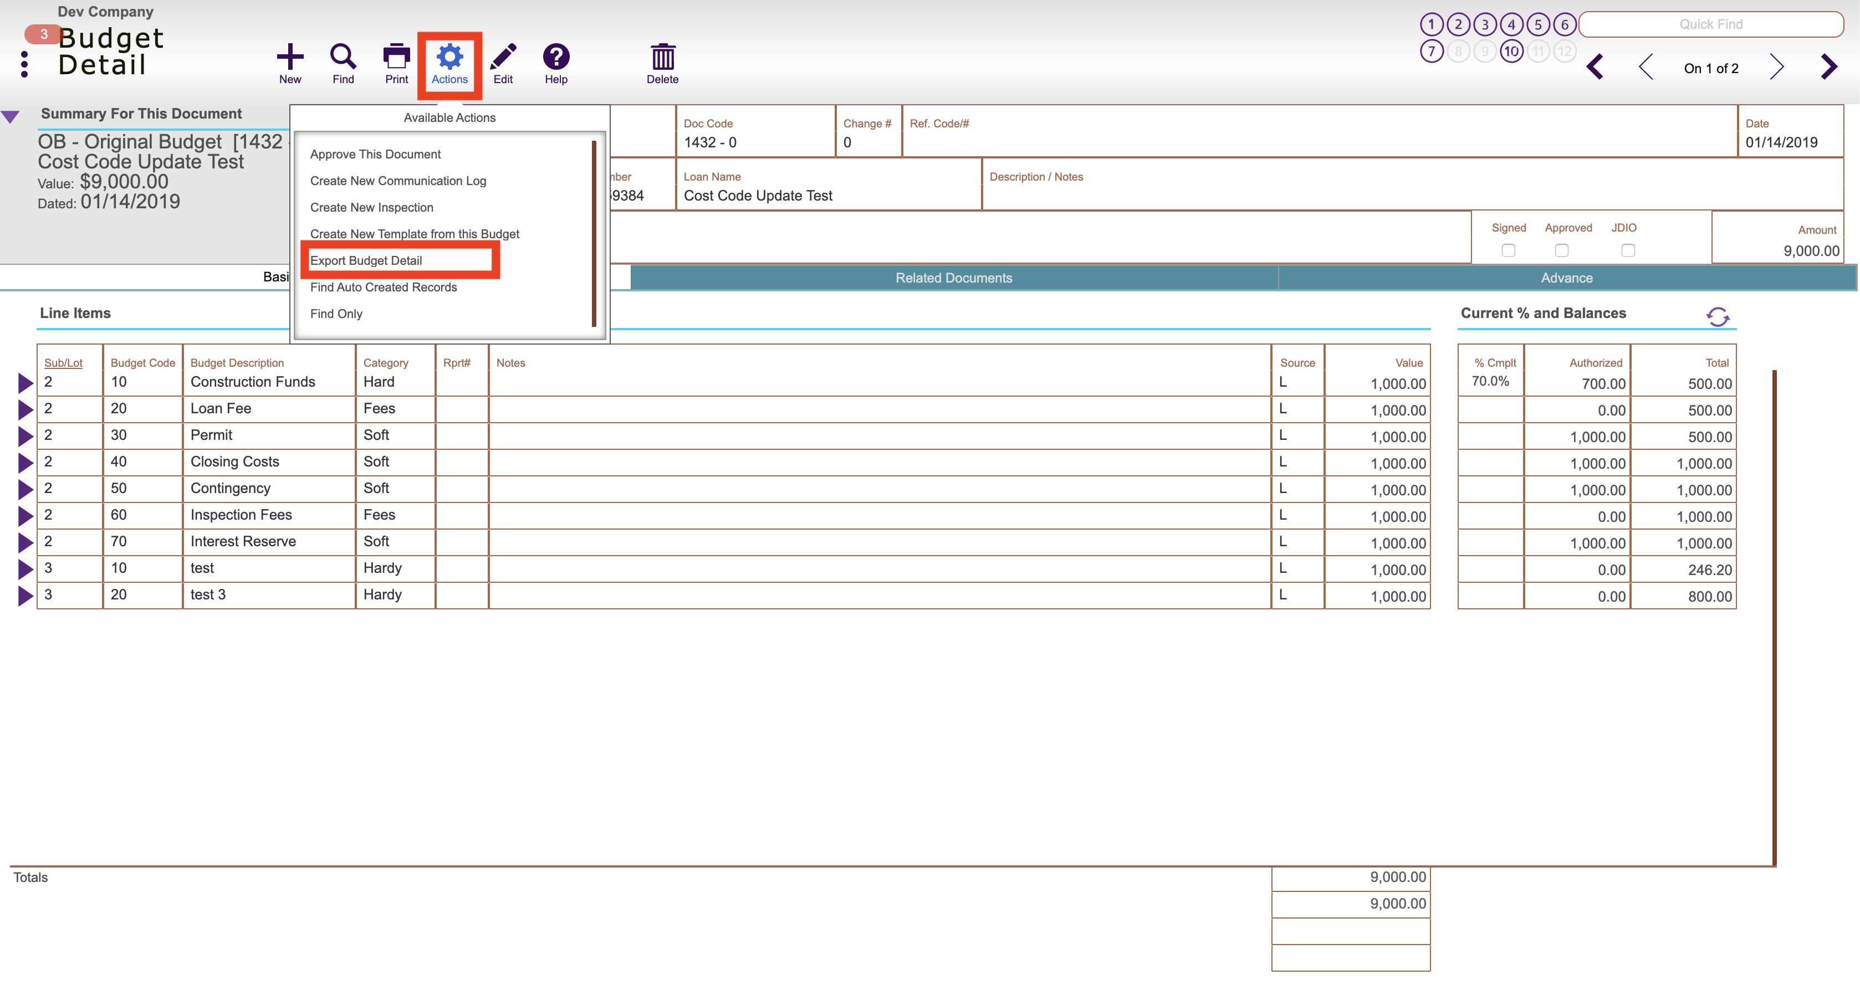Open record 10 using the numbered circle
The width and height of the screenshot is (1860, 985).
(x=1511, y=50)
